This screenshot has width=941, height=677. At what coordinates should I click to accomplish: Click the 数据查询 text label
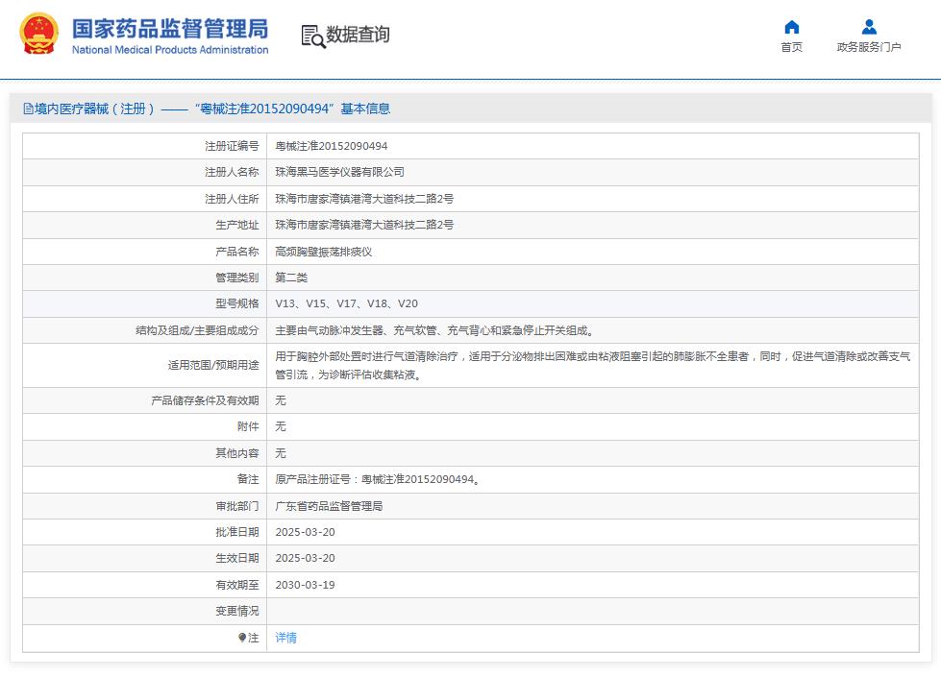coord(357,37)
